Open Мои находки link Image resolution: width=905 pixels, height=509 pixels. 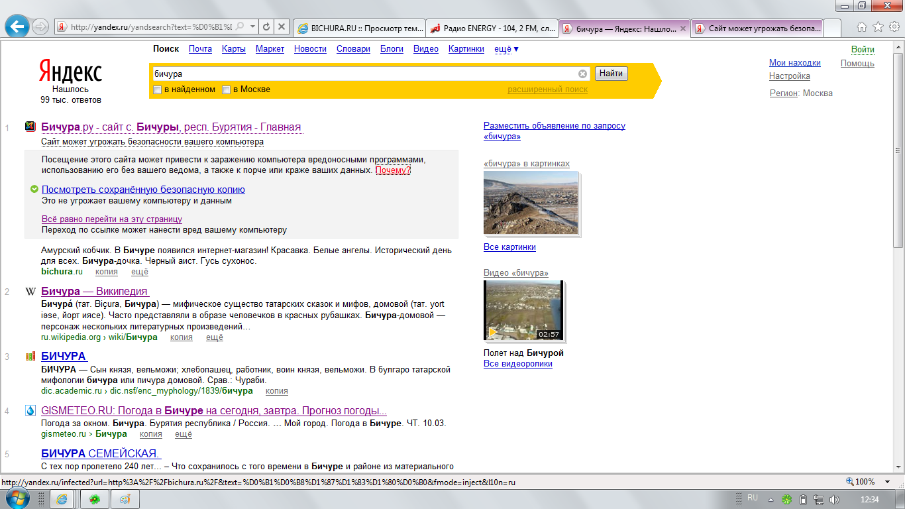[795, 63]
